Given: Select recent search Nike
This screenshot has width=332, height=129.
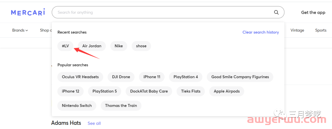Looking at the screenshot, I should point(119,46).
